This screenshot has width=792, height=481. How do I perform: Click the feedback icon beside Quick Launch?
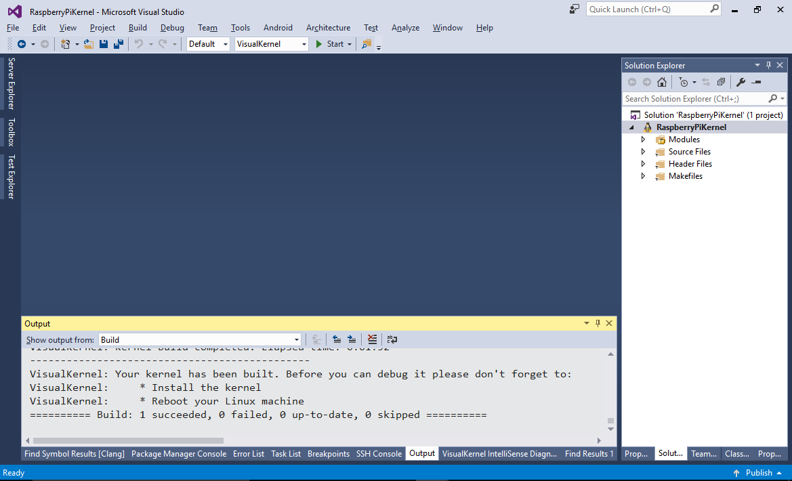575,9
